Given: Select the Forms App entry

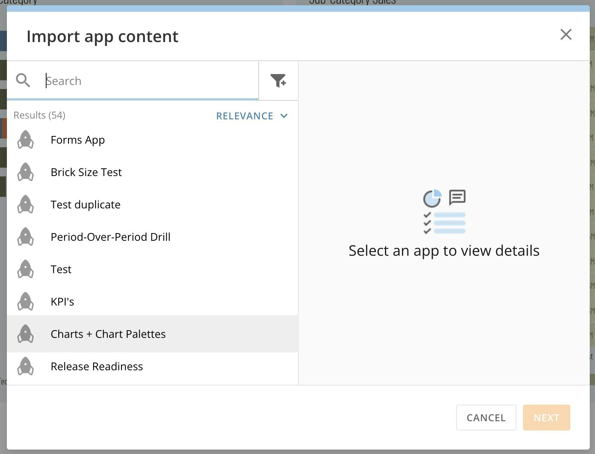Looking at the screenshot, I should pyautogui.click(x=78, y=140).
